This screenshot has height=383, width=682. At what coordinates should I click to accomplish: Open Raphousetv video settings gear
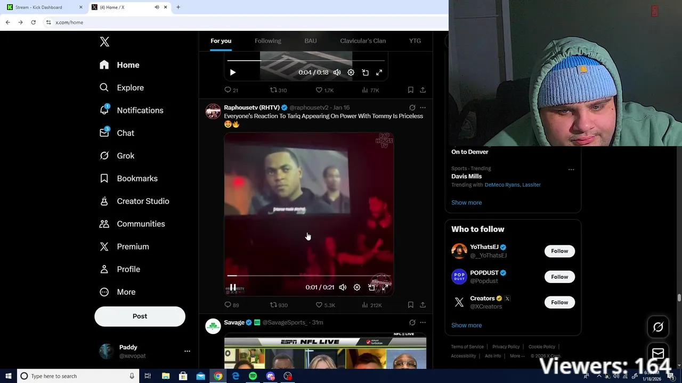coord(357,287)
